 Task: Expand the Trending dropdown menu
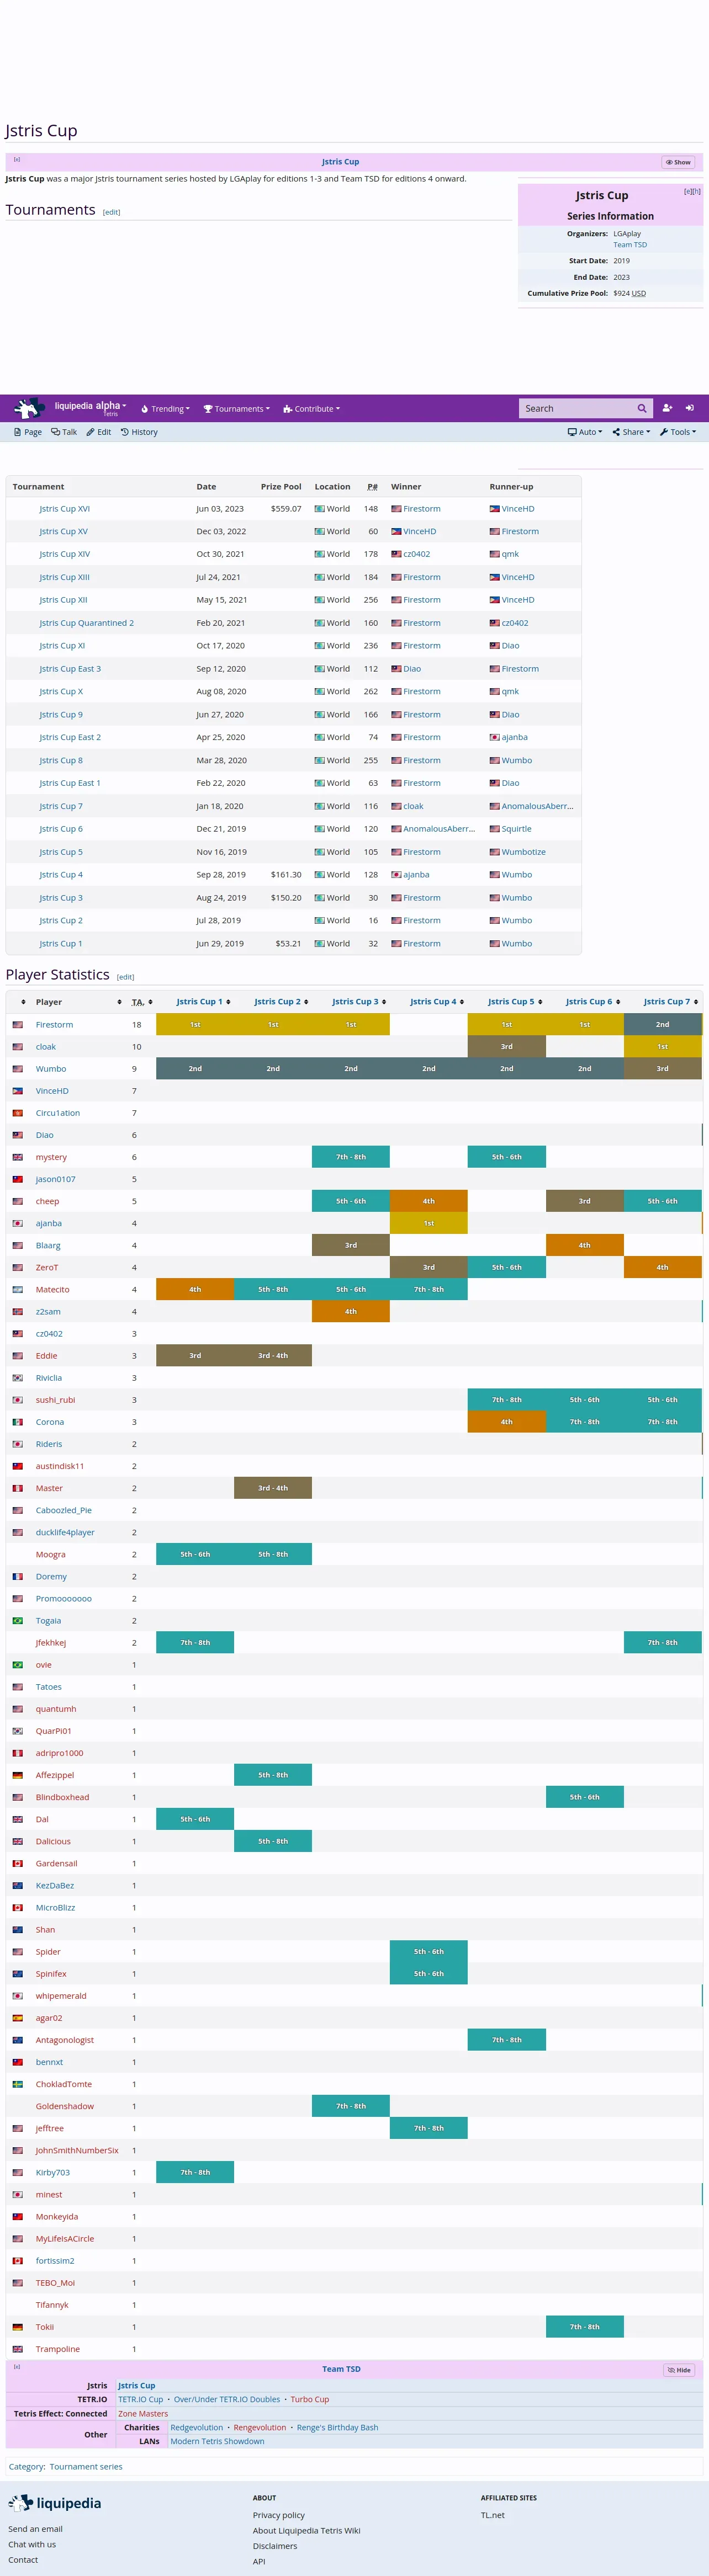165,409
